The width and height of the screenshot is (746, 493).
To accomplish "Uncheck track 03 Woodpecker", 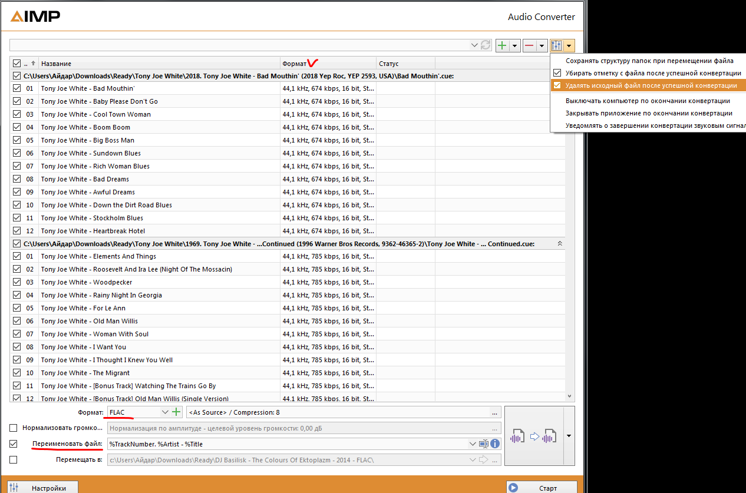I will (x=16, y=282).
